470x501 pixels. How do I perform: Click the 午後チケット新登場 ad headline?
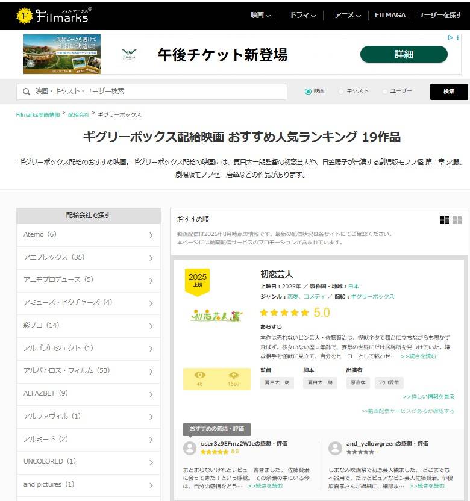pyautogui.click(x=222, y=55)
